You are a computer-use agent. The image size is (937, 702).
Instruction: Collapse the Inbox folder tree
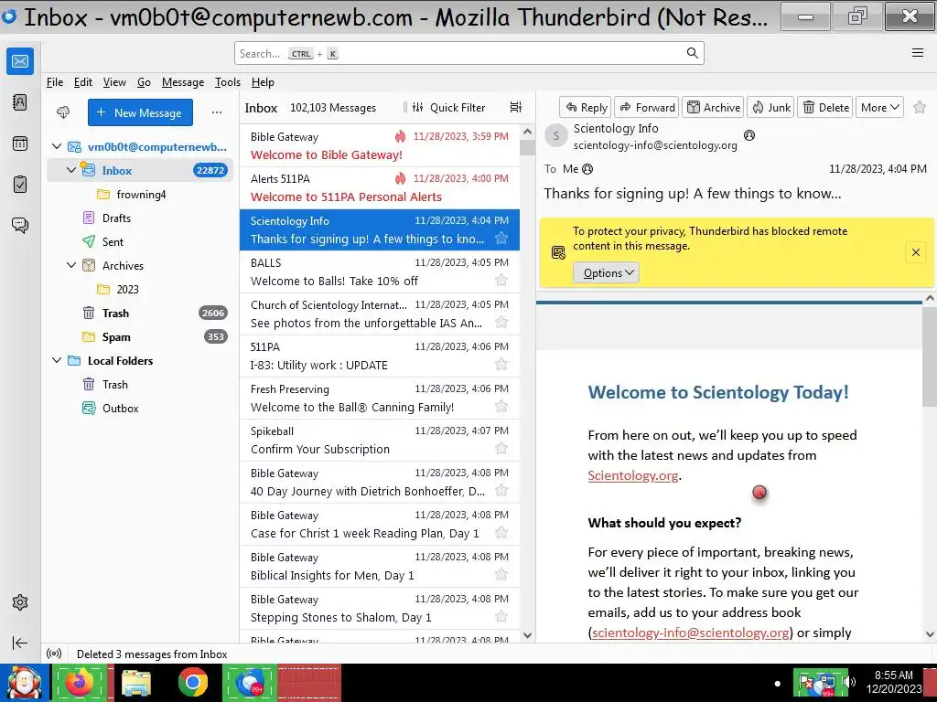pyautogui.click(x=71, y=170)
